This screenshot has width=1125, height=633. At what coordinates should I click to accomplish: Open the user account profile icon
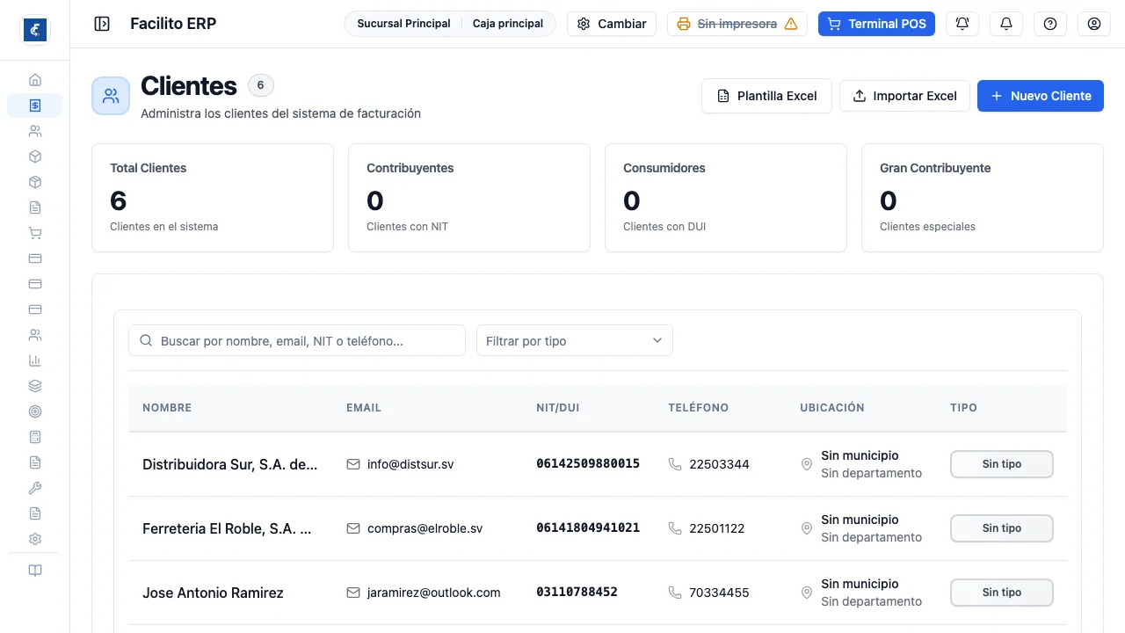[x=1094, y=24]
